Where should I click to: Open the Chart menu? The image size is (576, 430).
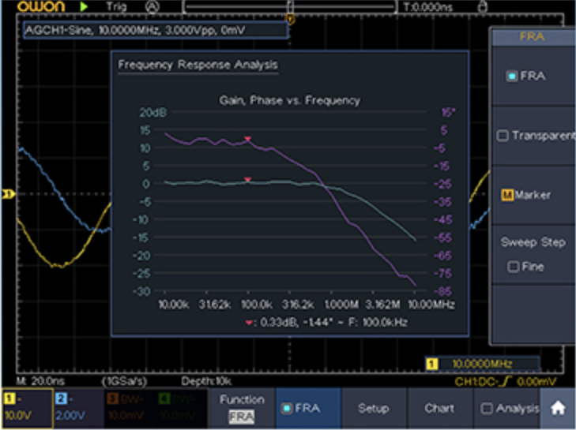439,408
